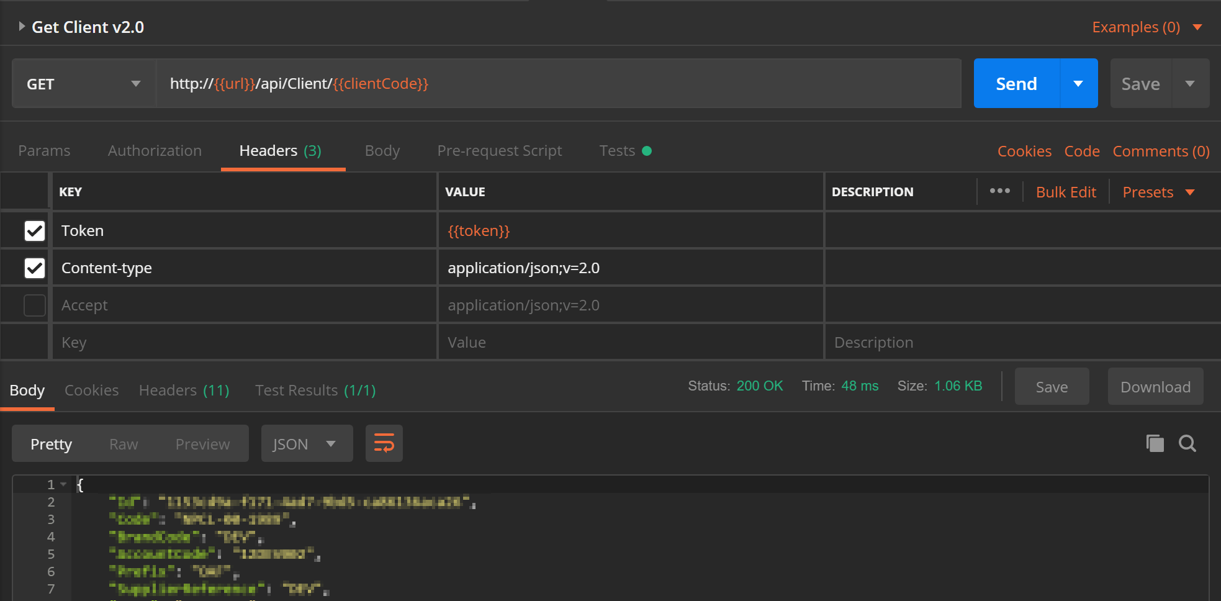Switch to the Authorization tab
Screen dimensions: 1221x601
click(x=155, y=151)
